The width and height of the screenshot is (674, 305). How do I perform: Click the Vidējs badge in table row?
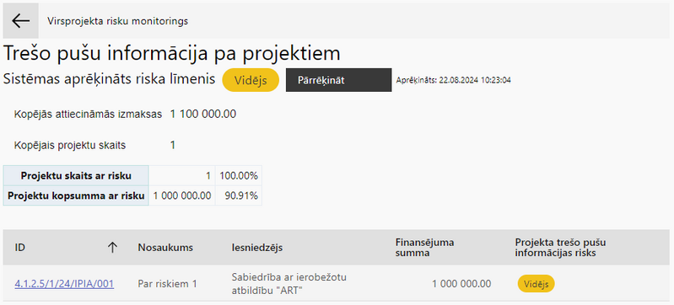point(536,284)
